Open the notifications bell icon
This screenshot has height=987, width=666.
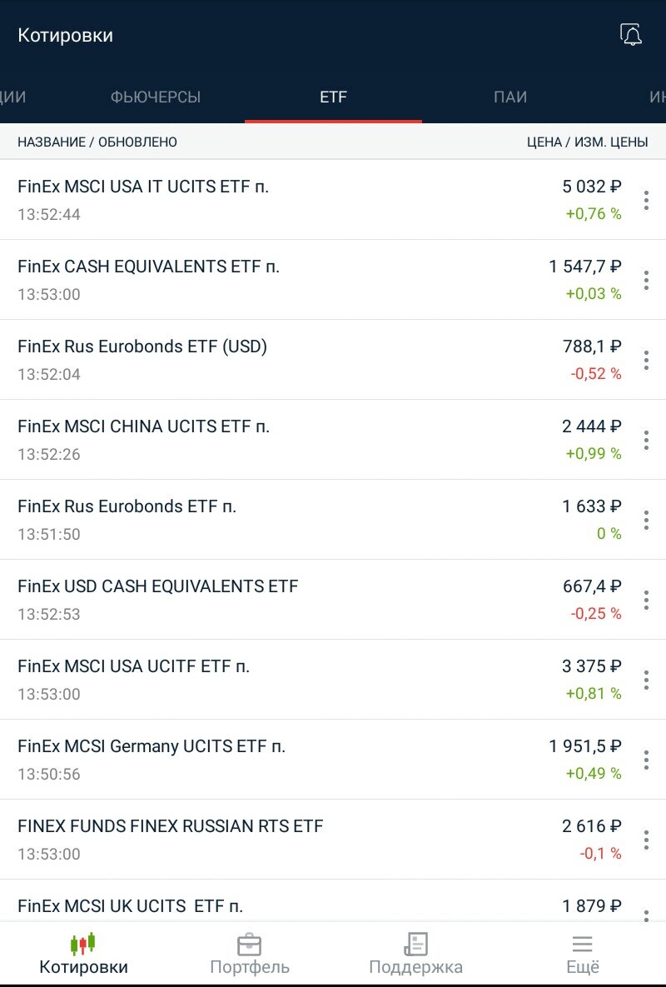click(x=631, y=35)
